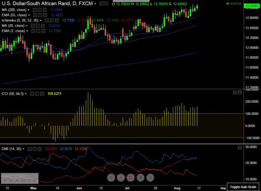The image size is (261, 191).
Task: Open the Sponsored by EXANTE link
Action: point(20,178)
